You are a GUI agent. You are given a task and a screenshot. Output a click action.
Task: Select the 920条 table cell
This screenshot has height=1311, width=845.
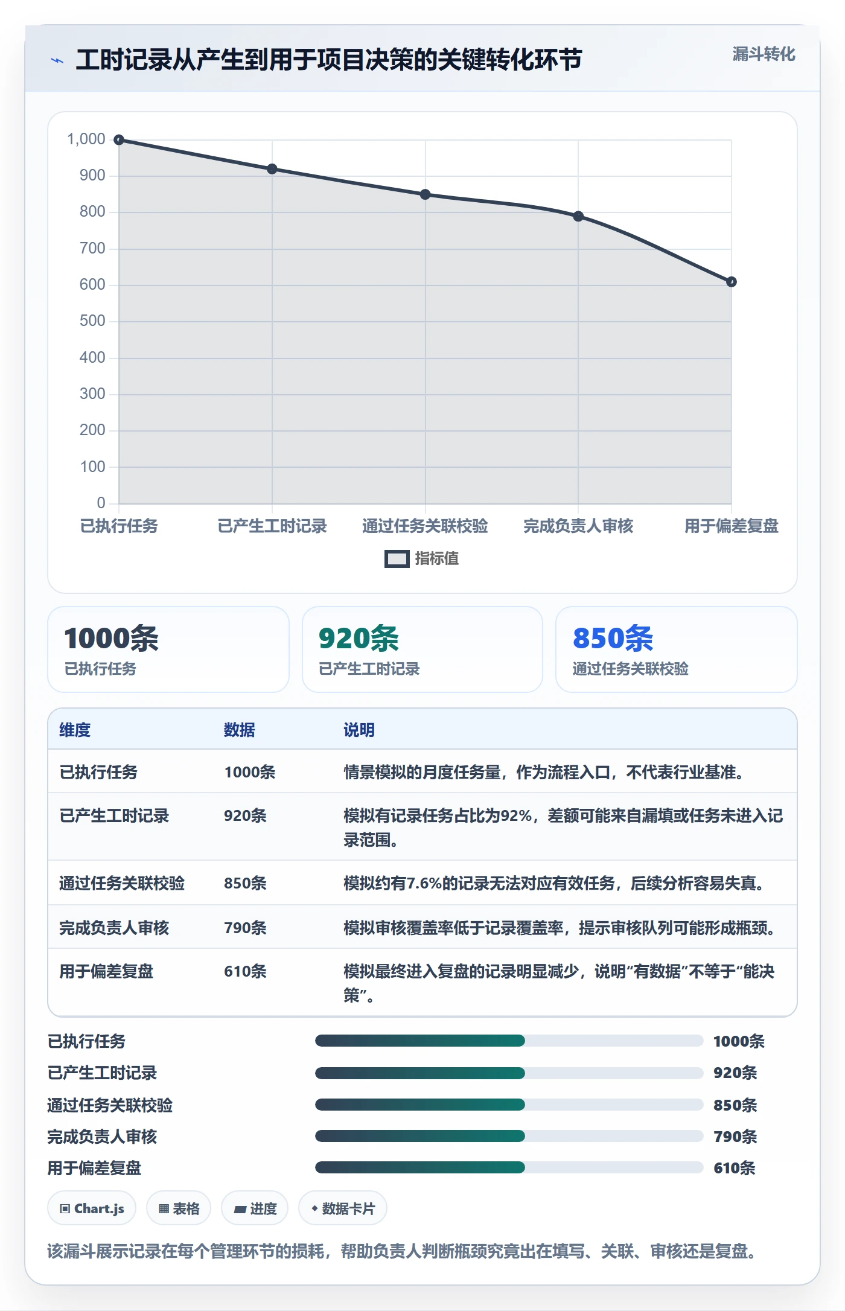246,815
